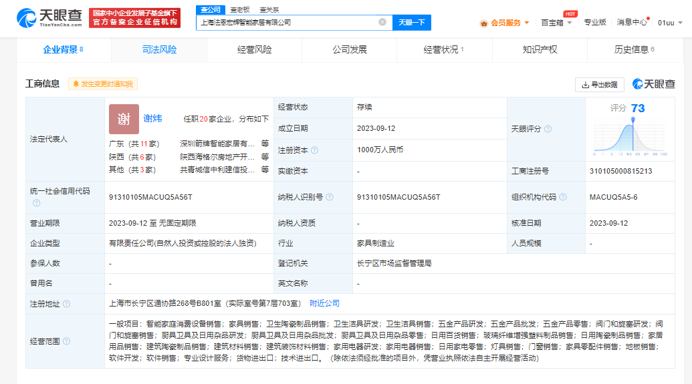Open the 经营风险 tab
Image resolution: width=692 pixels, height=384 pixels.
tap(255, 50)
